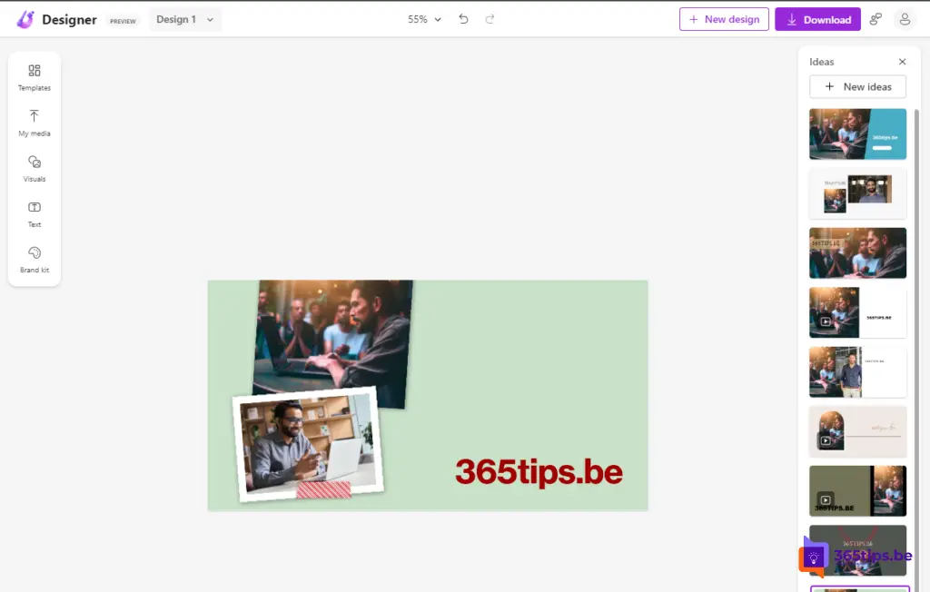This screenshot has width=930, height=592.
Task: Open the Brand kit panel
Action: 35,260
